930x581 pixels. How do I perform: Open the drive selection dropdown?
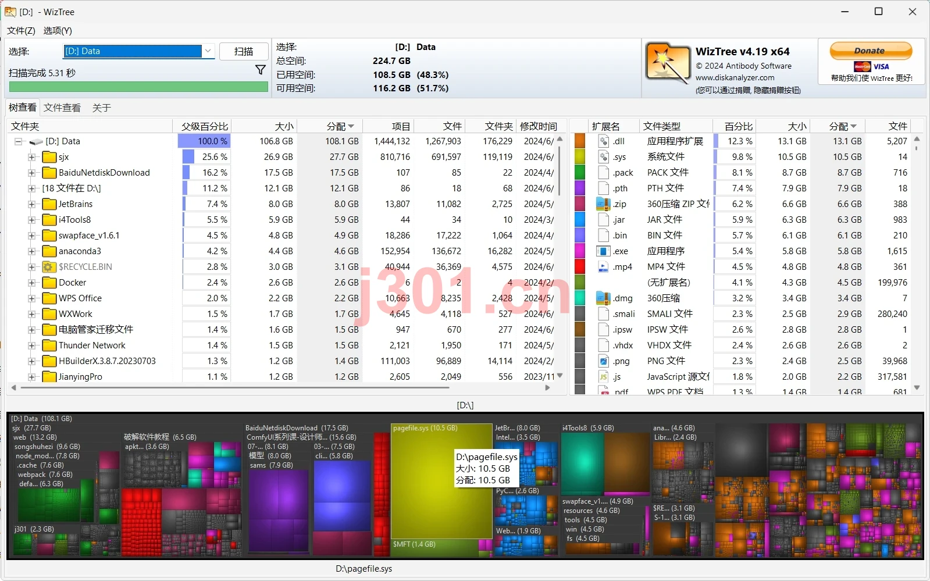208,51
